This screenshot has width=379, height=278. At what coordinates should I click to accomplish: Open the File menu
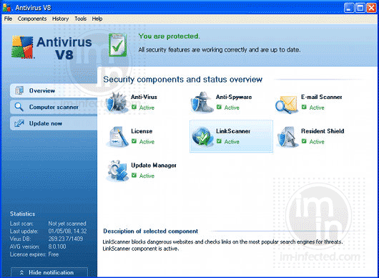tap(8, 19)
